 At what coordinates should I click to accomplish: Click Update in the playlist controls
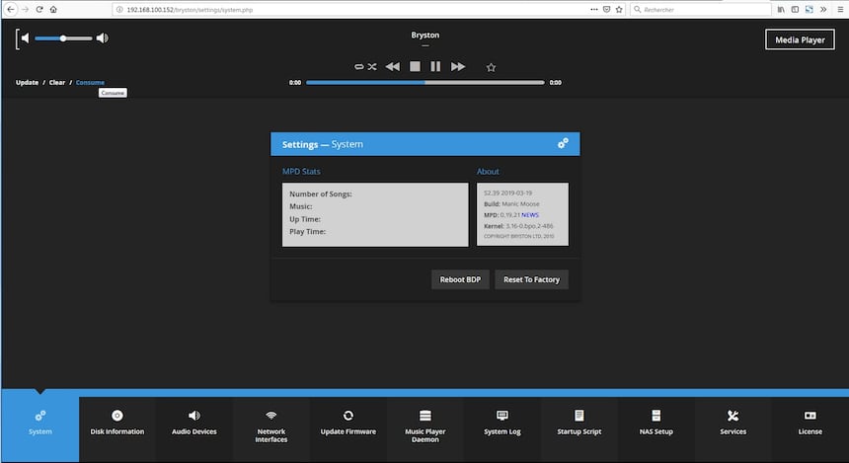pos(27,82)
